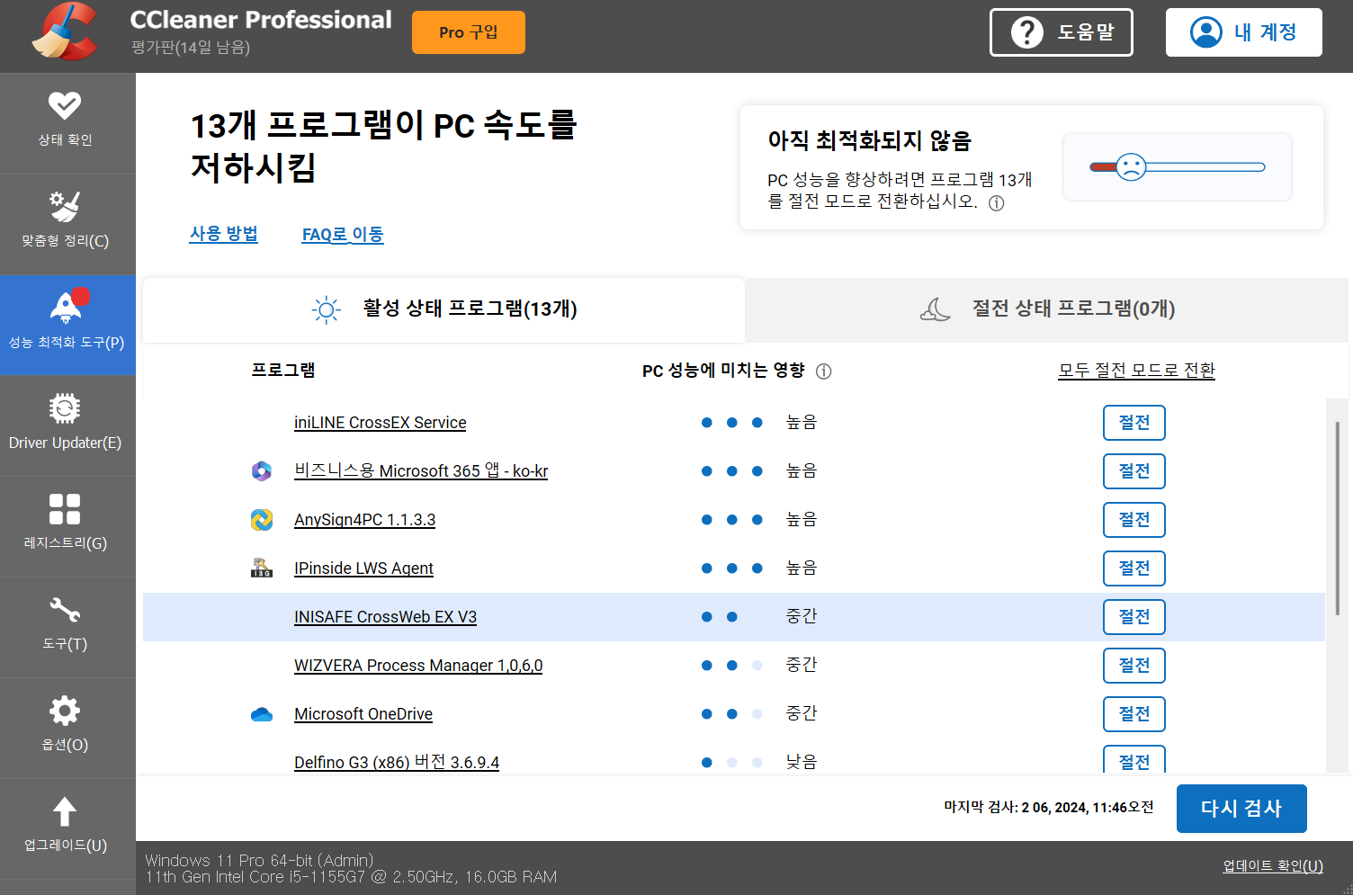This screenshot has width=1353, height=895.
Task: Click 마지막 검사 timestamp text
Action: click(x=1048, y=808)
